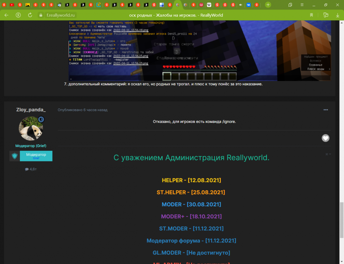Image resolution: width=344 pixels, height=264 pixels.
Task: Click the GL.MODER - [Не достигнуто] line
Action: coord(191,253)
